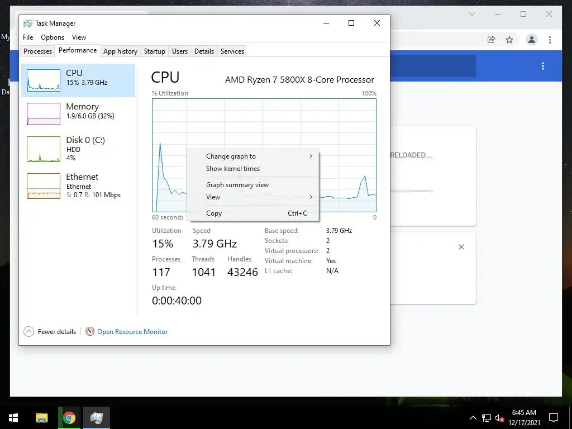Click the network tray icon

[x=487, y=418]
